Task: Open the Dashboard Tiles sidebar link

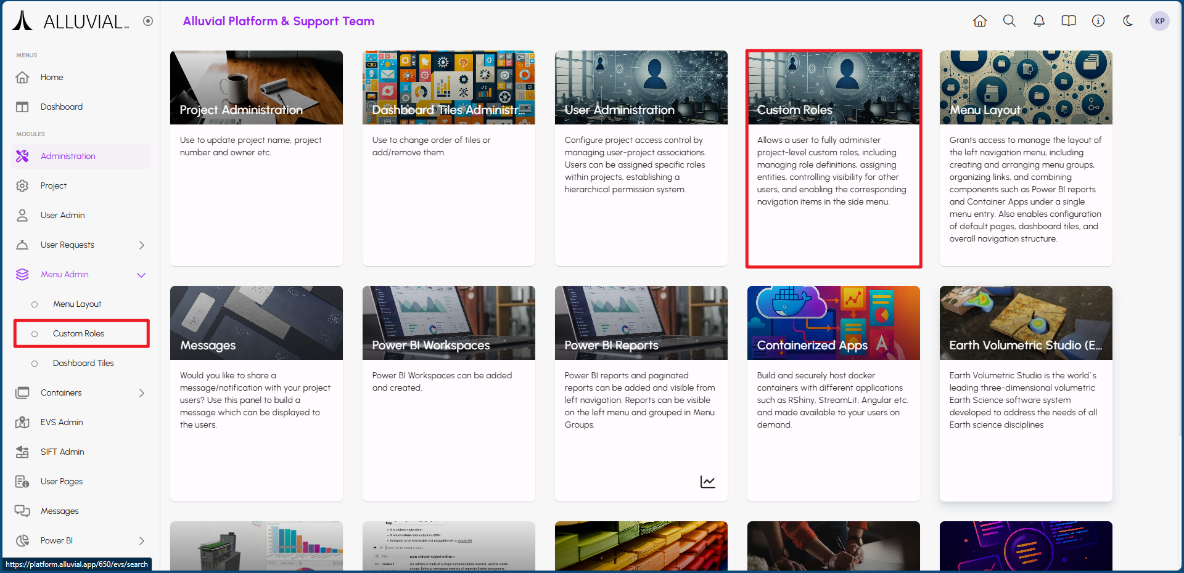Action: 83,364
